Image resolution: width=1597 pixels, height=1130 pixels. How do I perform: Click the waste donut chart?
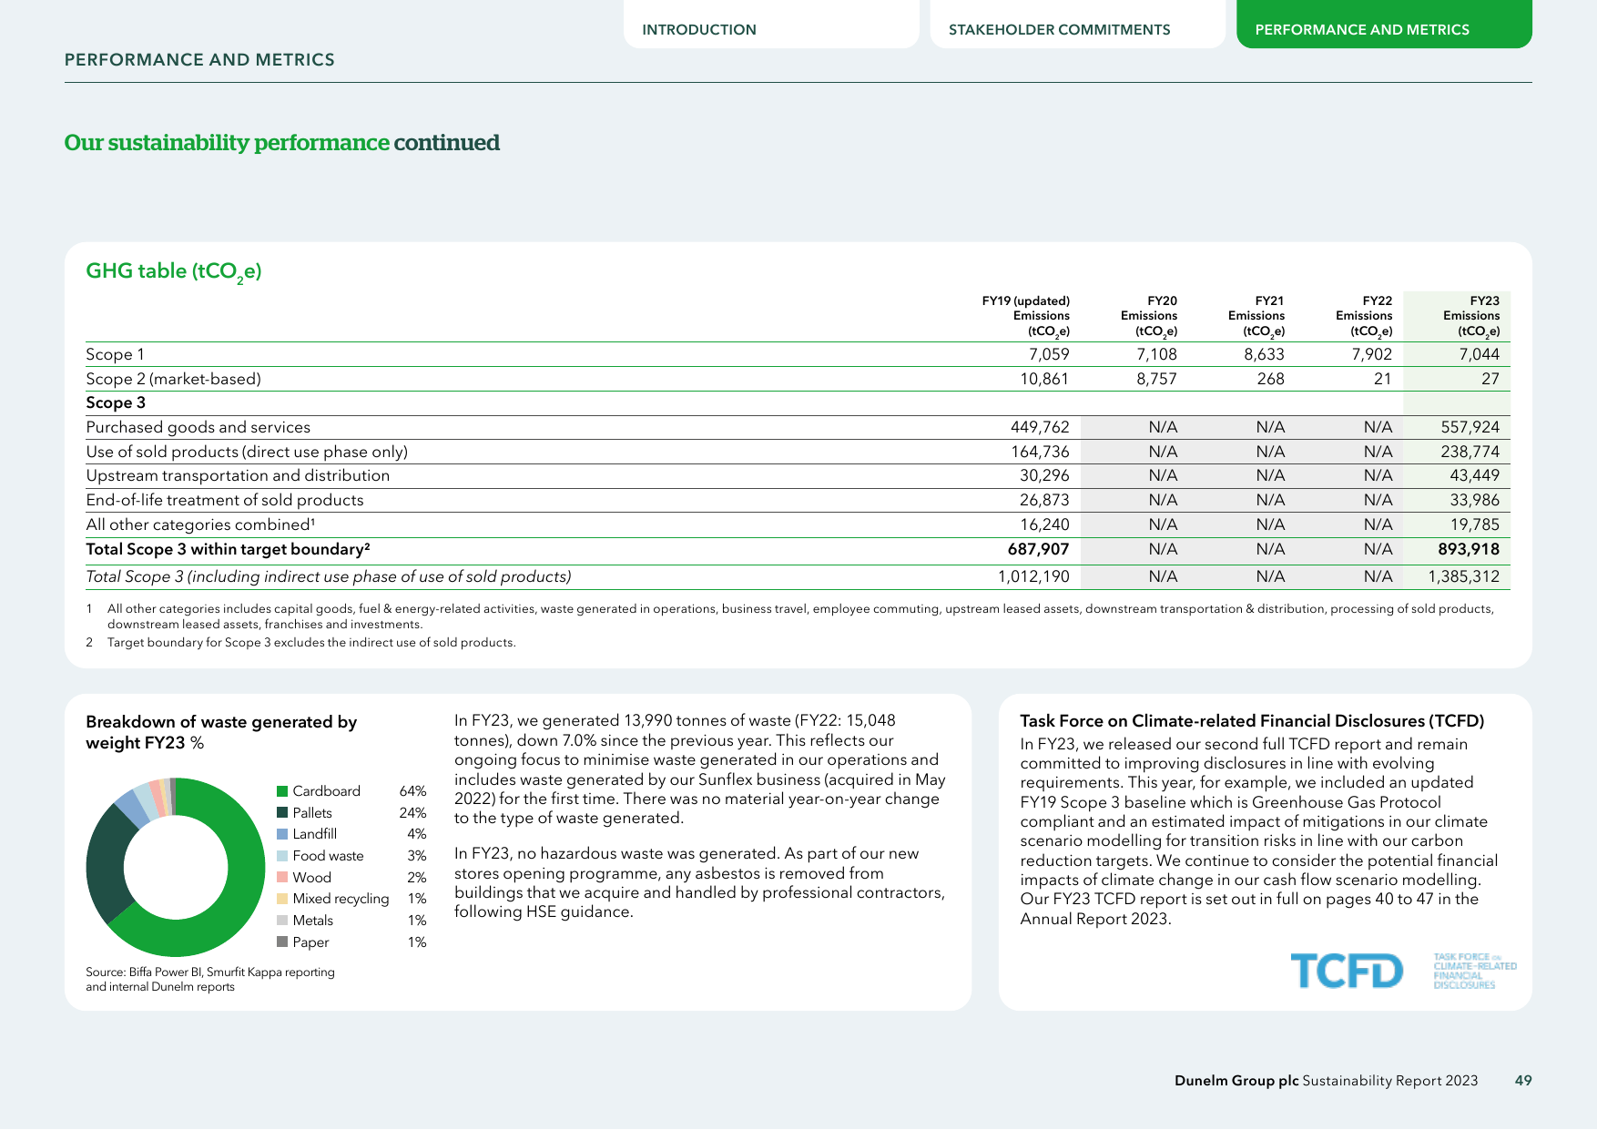point(176,867)
